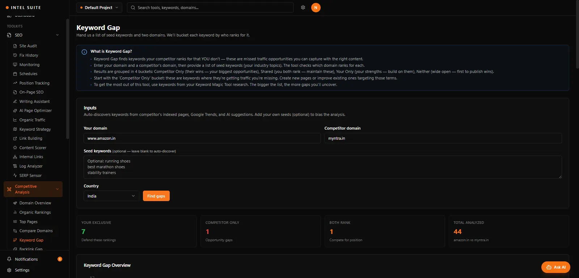The width and height of the screenshot is (579, 278).
Task: Click the Keyword Gap Overview heading
Action: 107,265
